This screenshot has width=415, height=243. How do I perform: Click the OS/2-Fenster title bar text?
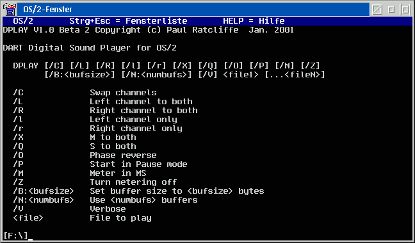[47, 10]
